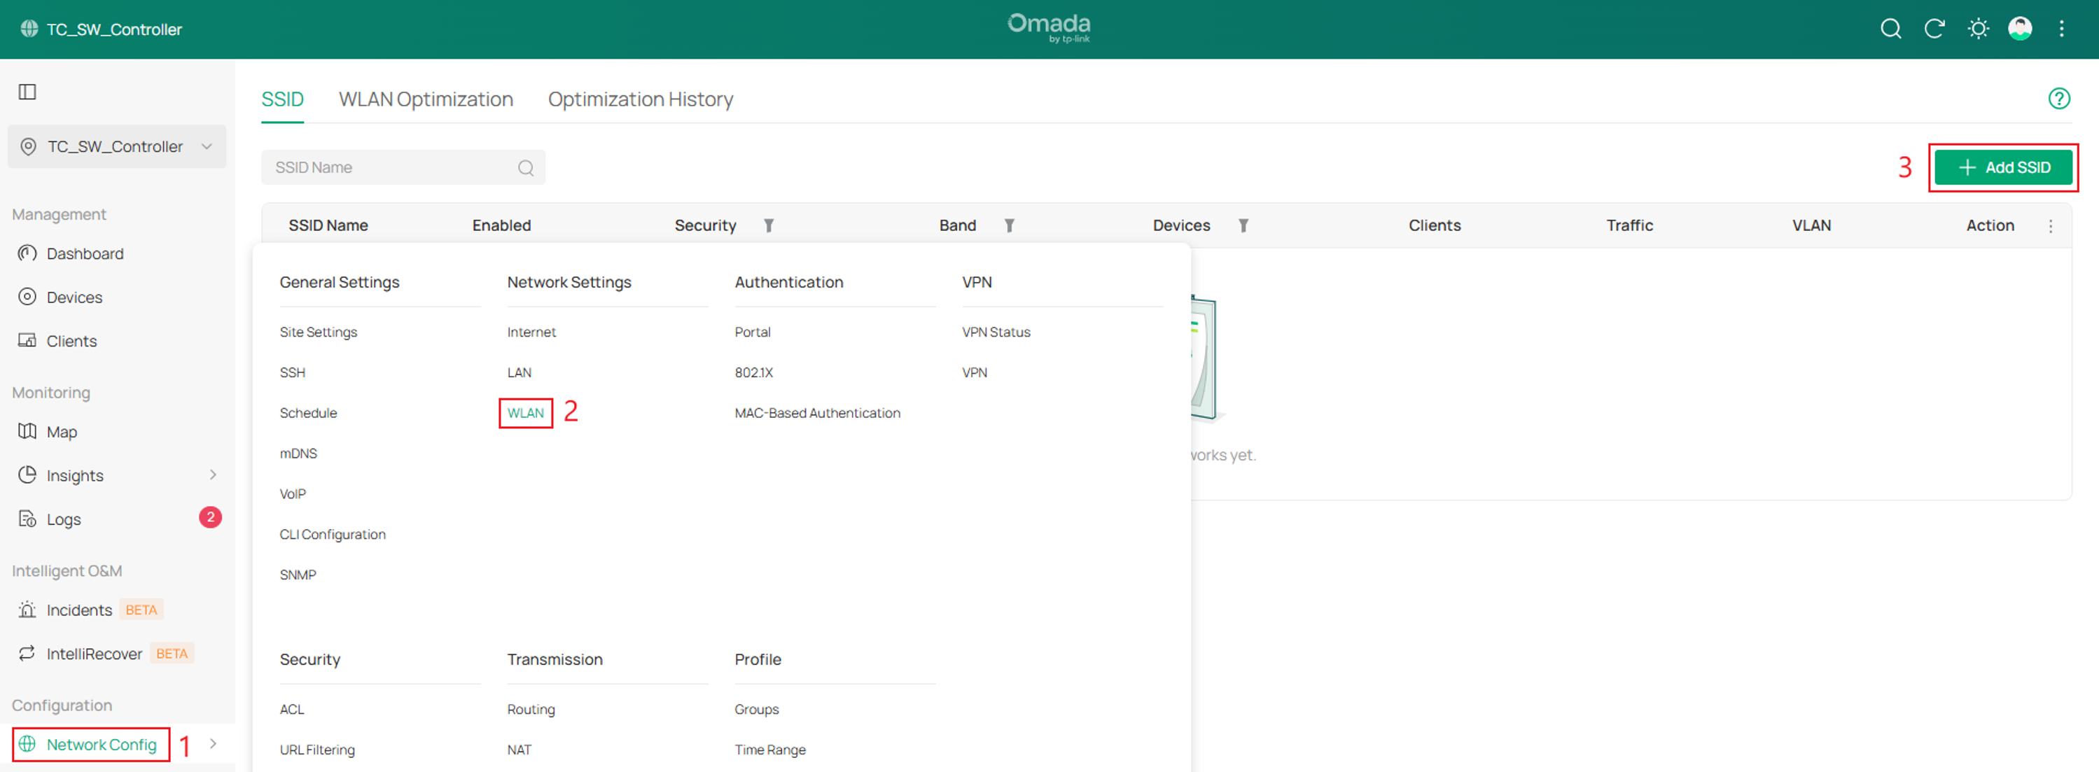Open VPN Status link
The width and height of the screenshot is (2099, 772).
(x=996, y=332)
